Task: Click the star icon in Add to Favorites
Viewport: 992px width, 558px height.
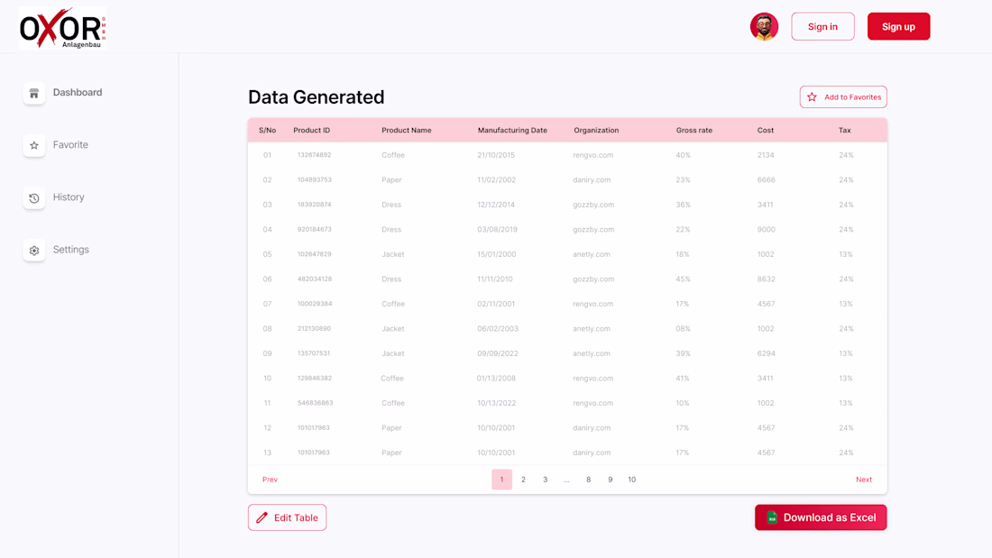Action: pos(812,96)
